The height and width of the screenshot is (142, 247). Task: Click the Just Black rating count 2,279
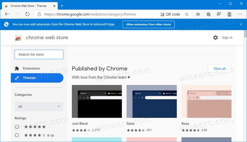click(96, 130)
